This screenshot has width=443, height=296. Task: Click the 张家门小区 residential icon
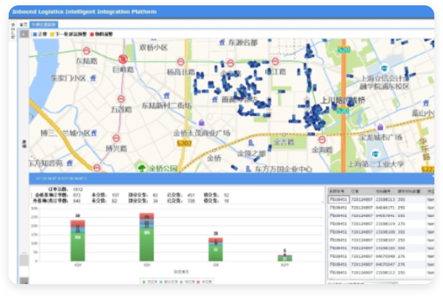pos(92,78)
